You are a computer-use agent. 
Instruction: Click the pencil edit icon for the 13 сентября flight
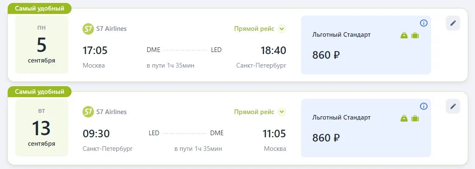click(x=453, y=106)
